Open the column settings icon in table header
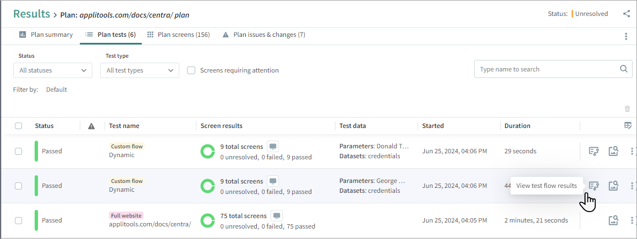Image resolution: width=637 pixels, height=239 pixels. pos(628,126)
